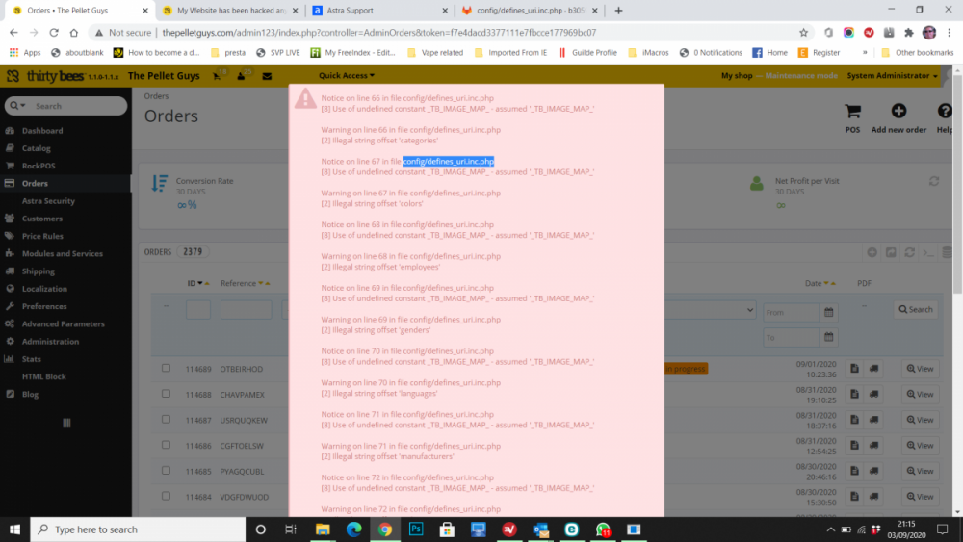Bookmark this page with the star icon
Viewport: 963px width, 542px height.
point(804,32)
